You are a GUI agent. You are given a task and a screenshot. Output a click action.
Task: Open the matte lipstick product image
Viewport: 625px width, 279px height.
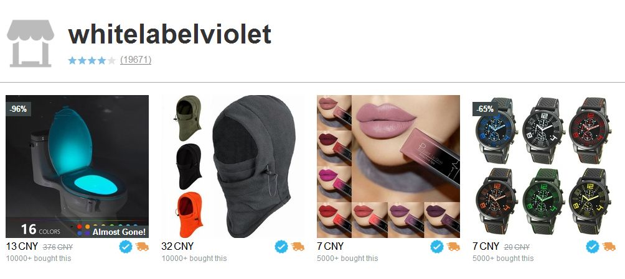click(388, 167)
